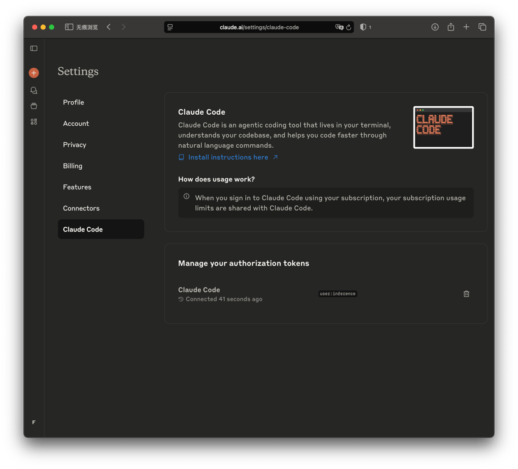
Task: Close the Safari window with red button
Action: [35, 27]
